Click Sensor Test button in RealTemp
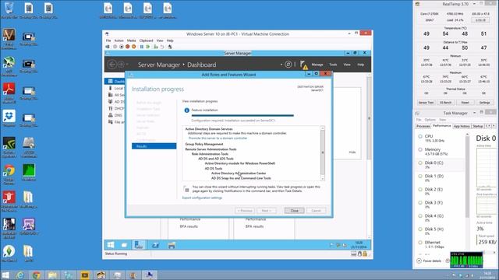This screenshot has width=499, height=280. tap(426, 103)
